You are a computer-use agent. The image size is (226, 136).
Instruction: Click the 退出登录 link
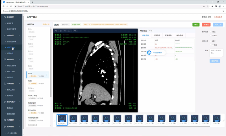(218, 17)
